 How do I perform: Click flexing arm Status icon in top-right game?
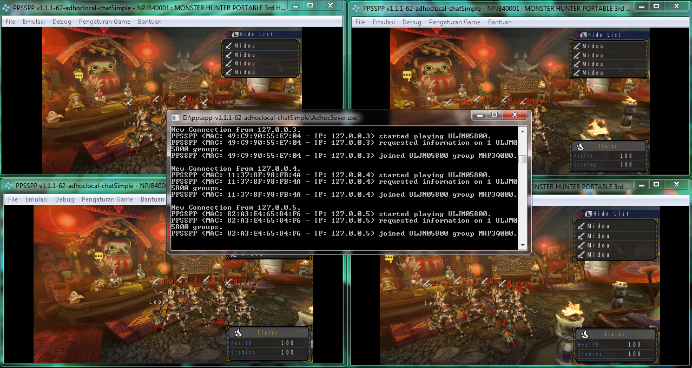click(580, 146)
